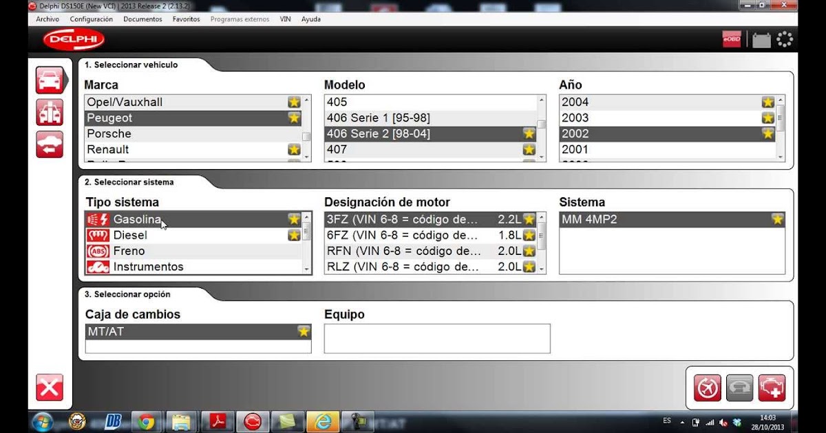
Task: Open Google Chrome from taskbar
Action: (x=145, y=421)
